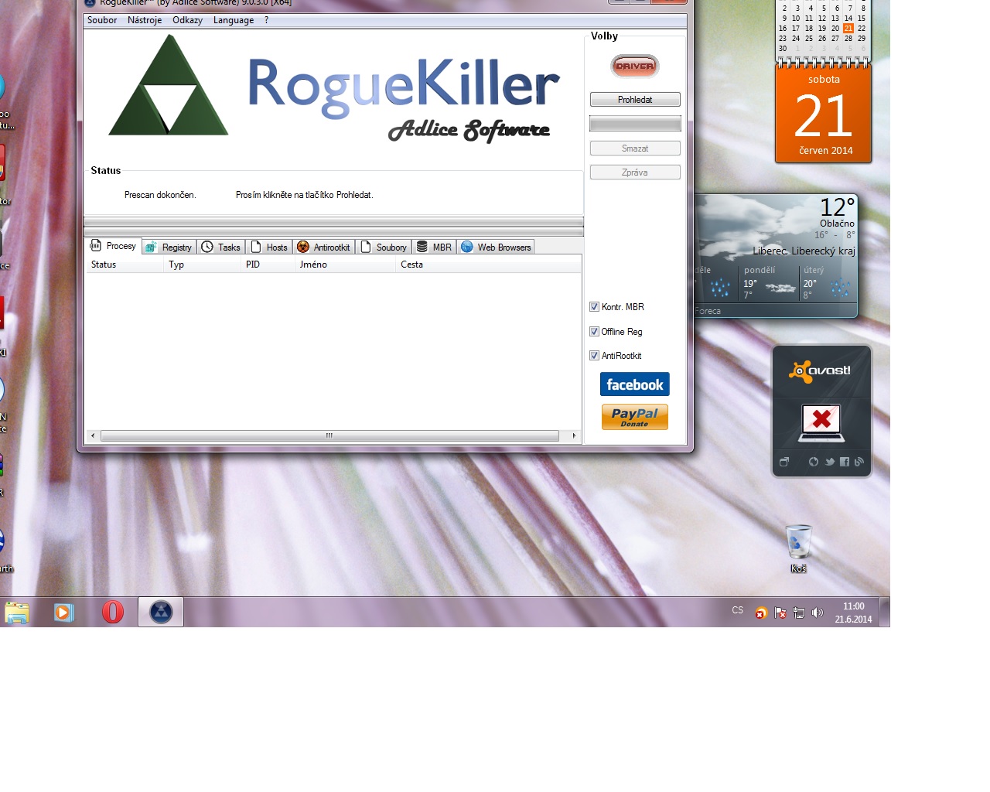The height and width of the screenshot is (792, 990).
Task: Click date 21 in the calendar gadget
Action: (x=848, y=28)
